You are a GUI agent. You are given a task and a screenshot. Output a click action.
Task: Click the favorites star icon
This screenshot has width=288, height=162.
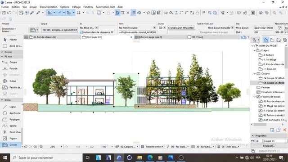148,13
